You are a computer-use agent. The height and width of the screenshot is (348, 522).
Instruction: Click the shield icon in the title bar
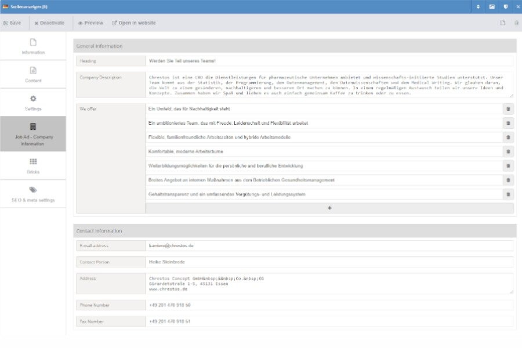(505, 6)
